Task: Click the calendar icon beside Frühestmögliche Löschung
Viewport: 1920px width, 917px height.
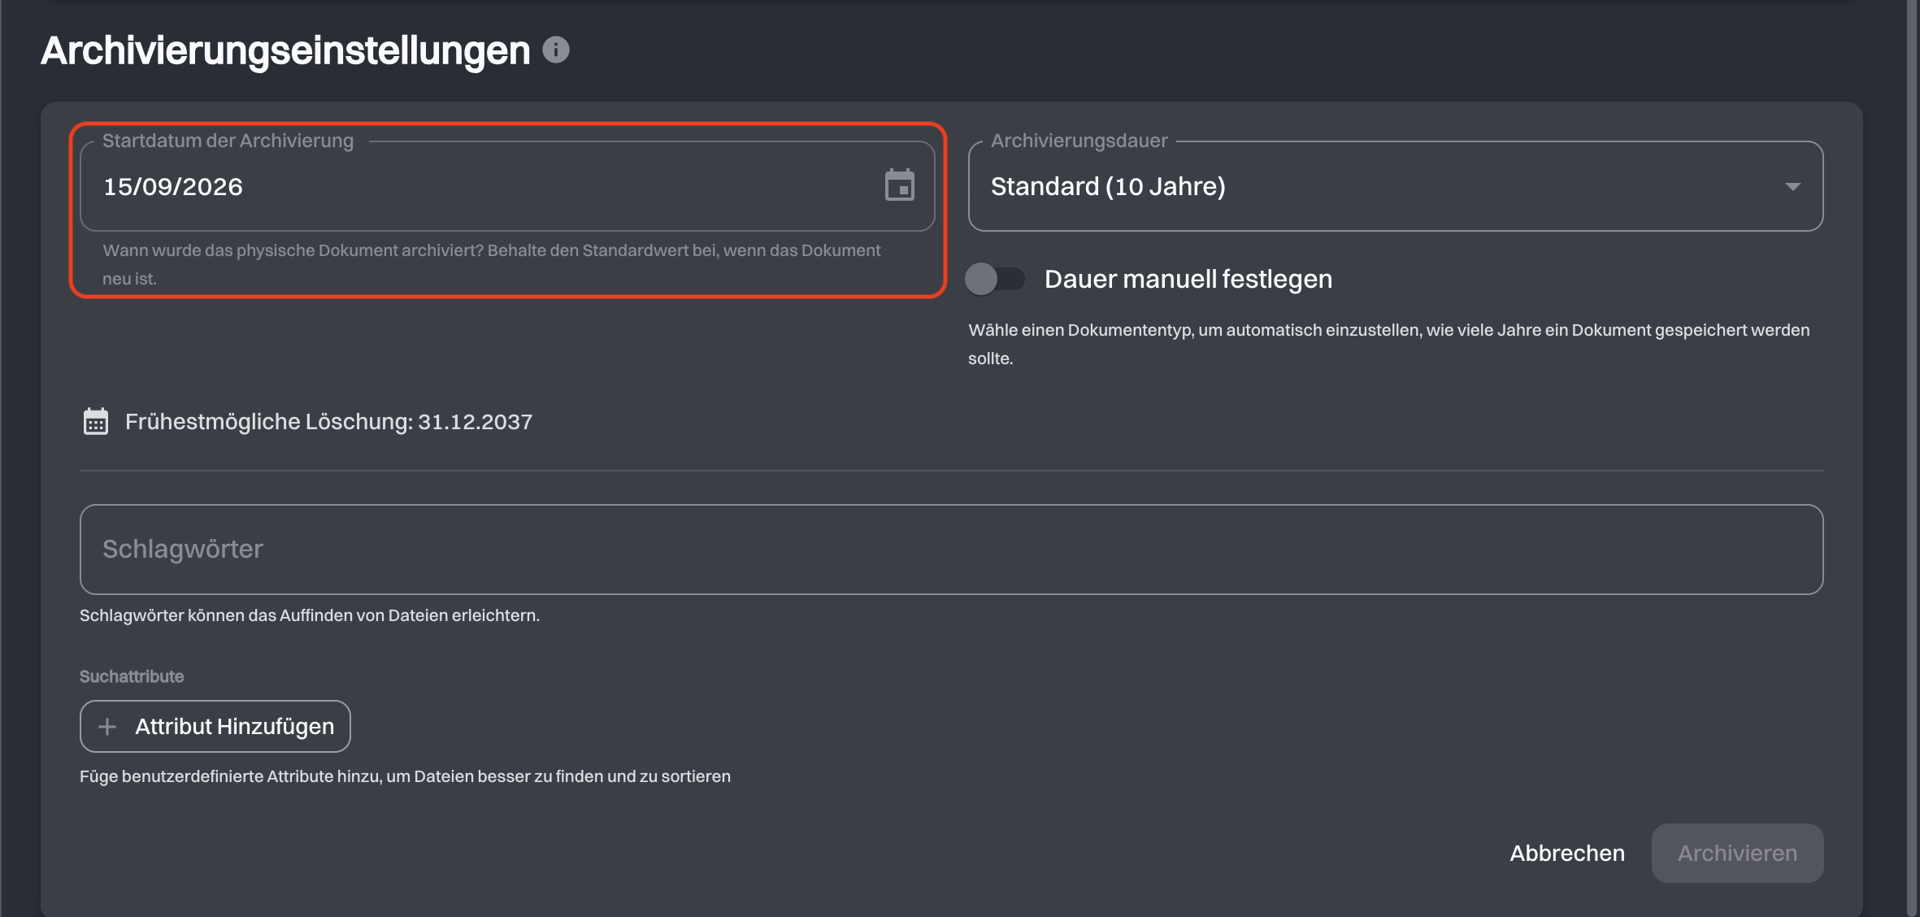Action: pyautogui.click(x=96, y=421)
